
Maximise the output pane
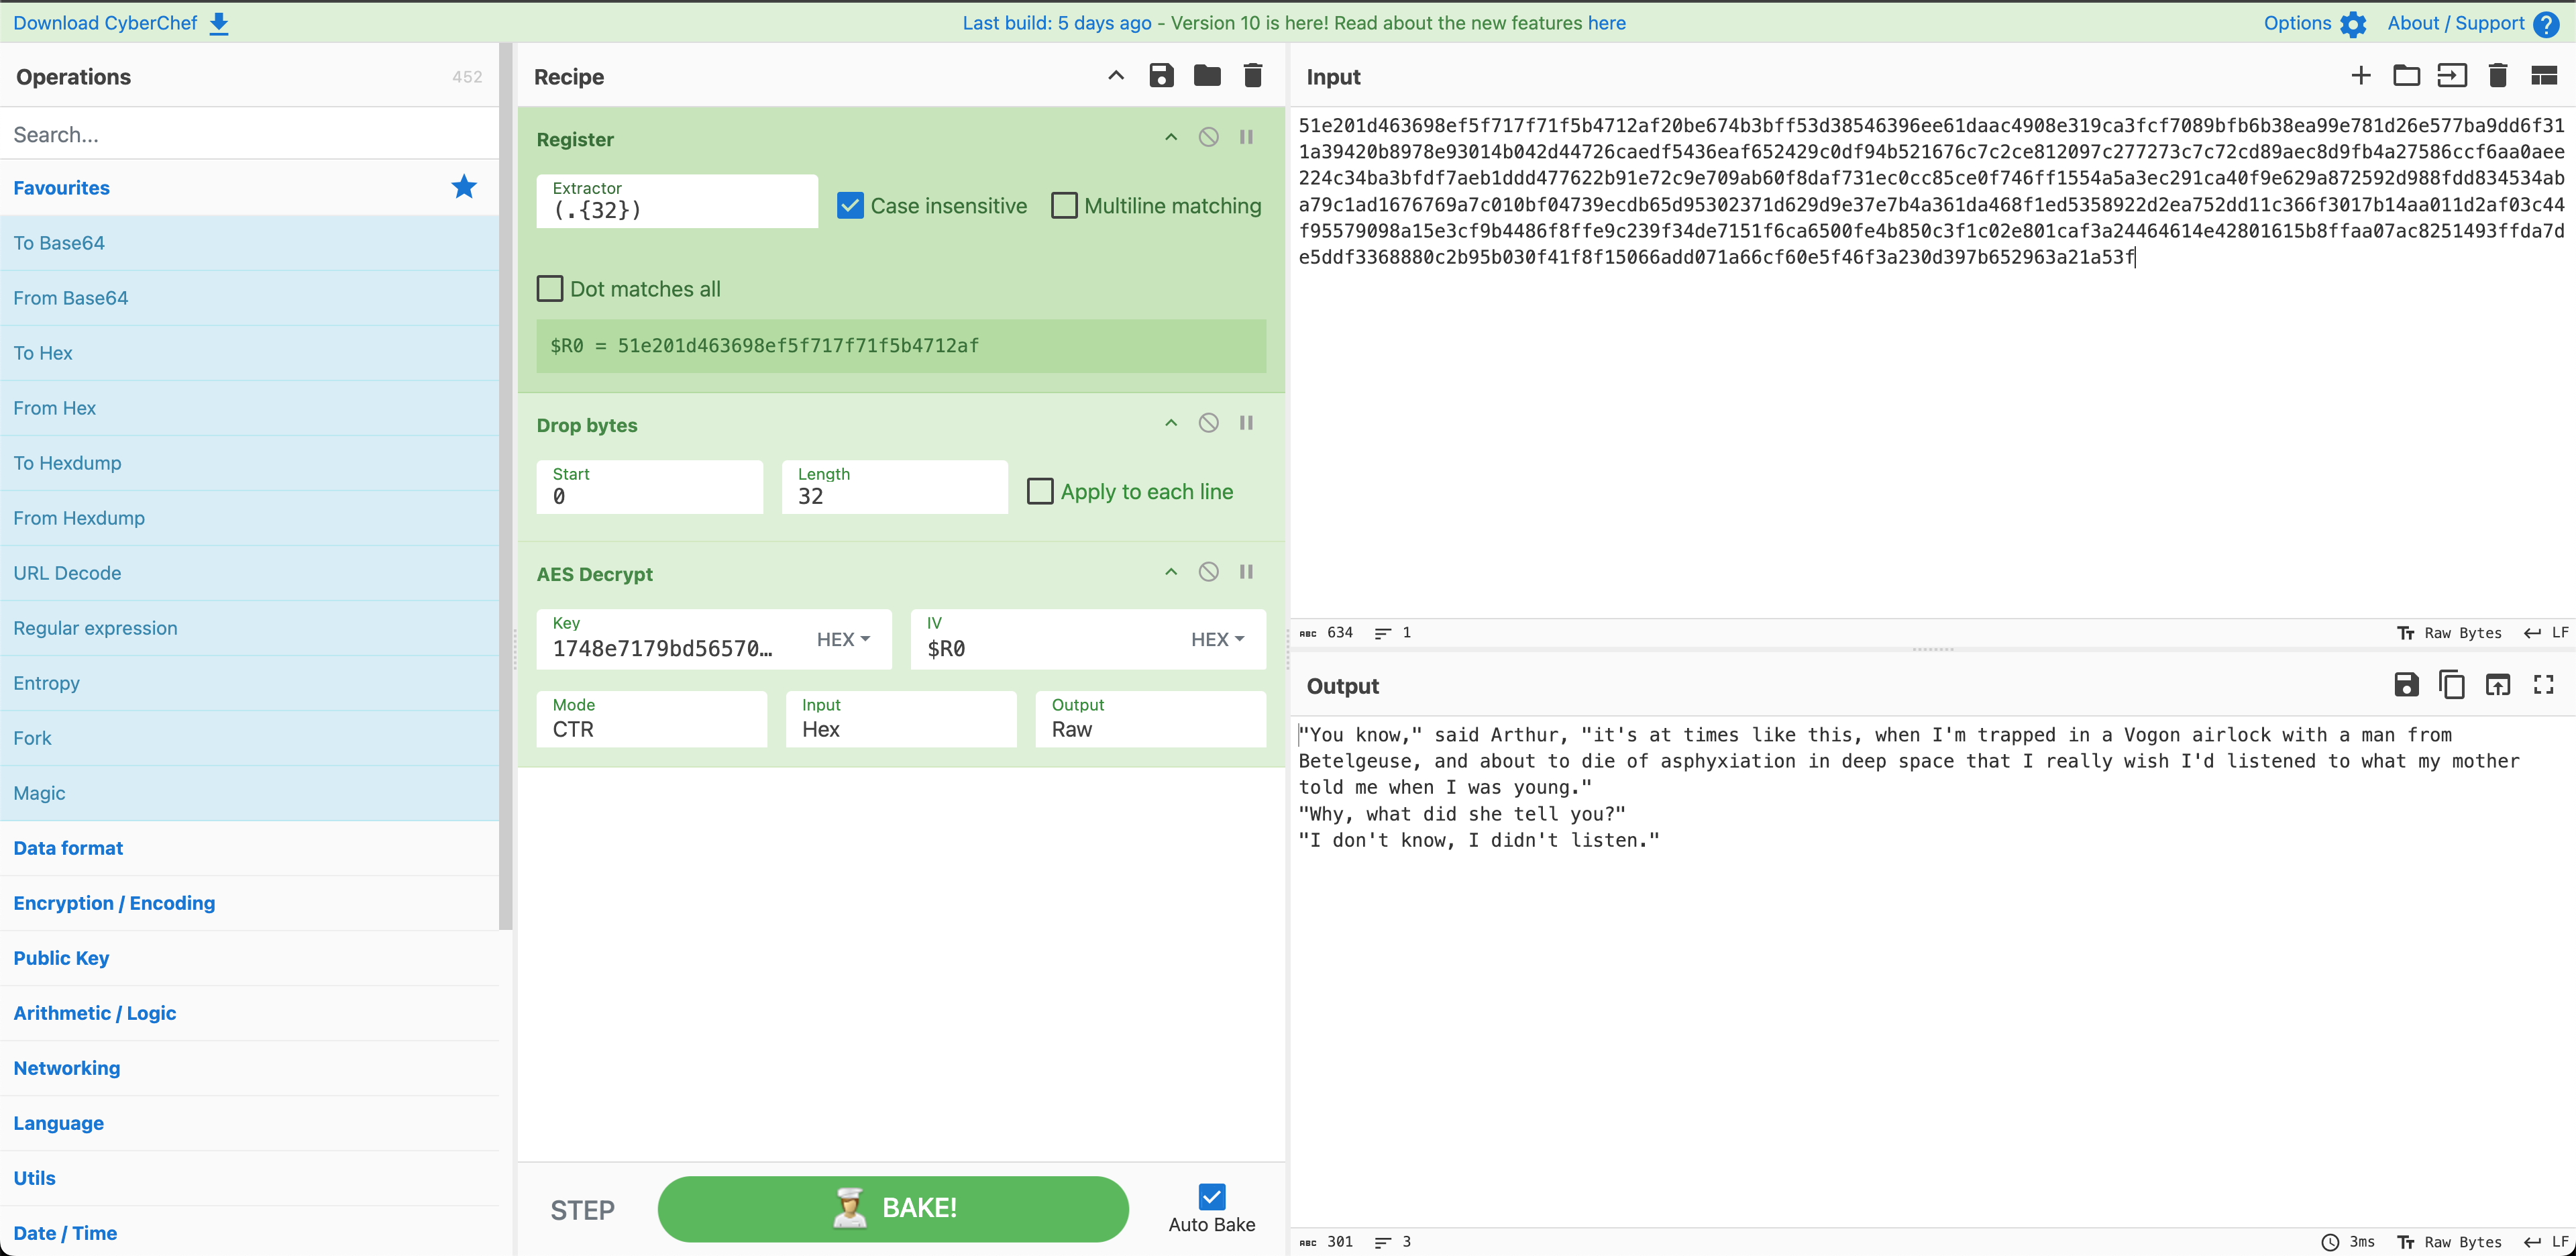[2543, 685]
